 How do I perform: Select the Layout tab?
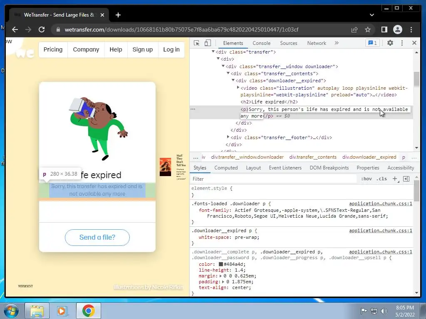(253, 168)
